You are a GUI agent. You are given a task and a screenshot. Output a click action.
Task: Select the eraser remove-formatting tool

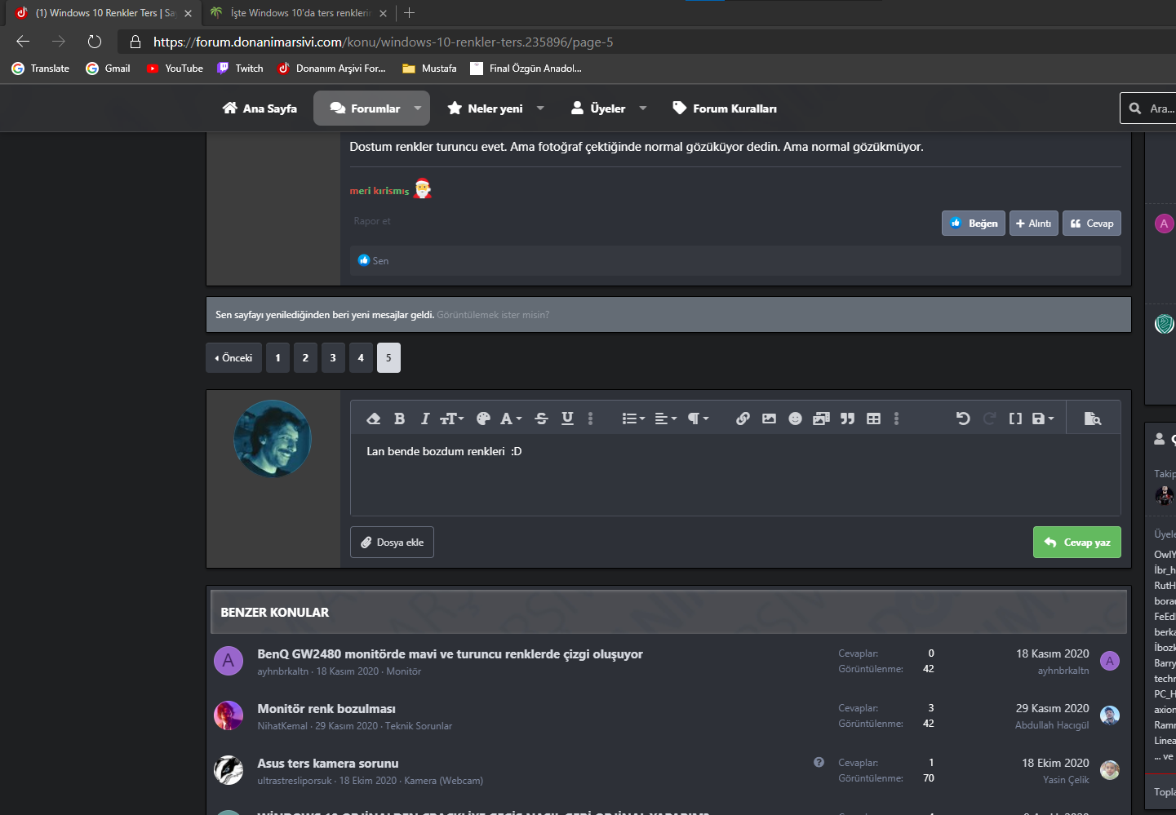tap(374, 419)
